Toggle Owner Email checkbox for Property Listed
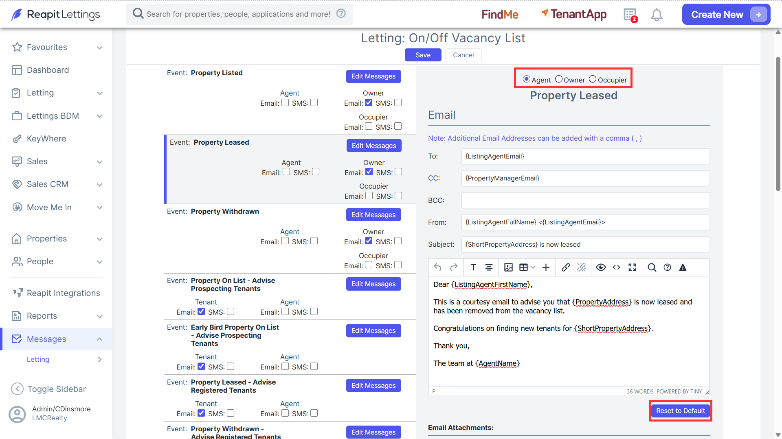782x439 pixels. click(369, 103)
